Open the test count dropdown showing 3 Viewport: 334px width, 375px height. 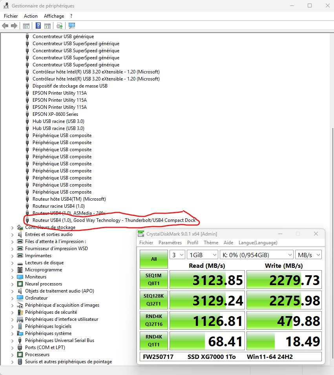pos(177,255)
